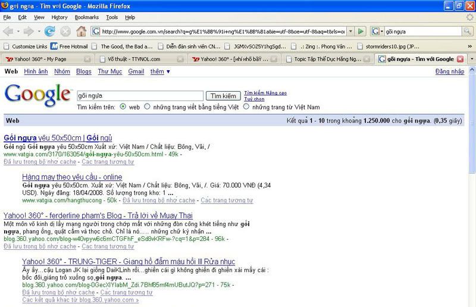
Task: Click the Google logo
Action: 37,95
